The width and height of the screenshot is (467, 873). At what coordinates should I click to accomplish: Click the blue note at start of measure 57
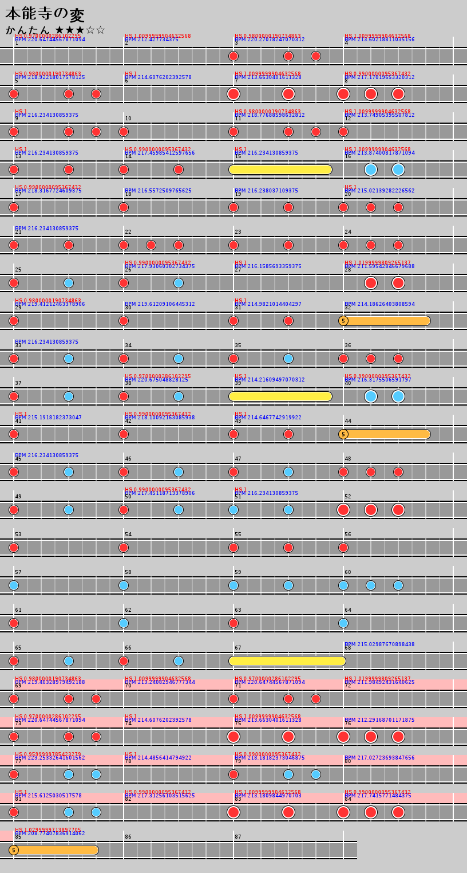(14, 585)
